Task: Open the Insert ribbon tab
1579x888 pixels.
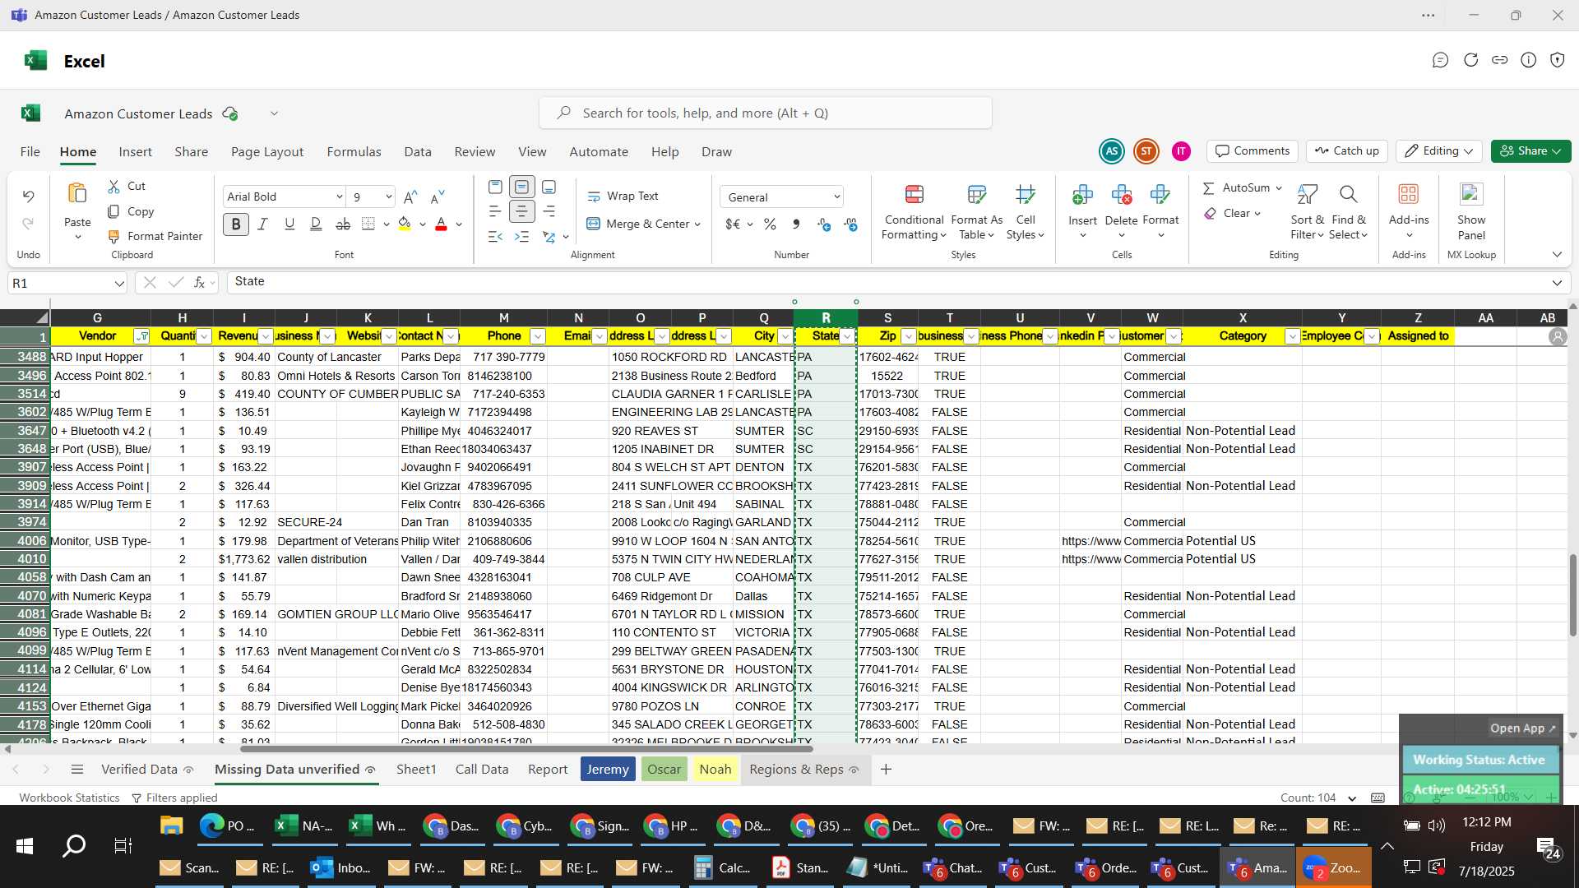Action: [135, 151]
